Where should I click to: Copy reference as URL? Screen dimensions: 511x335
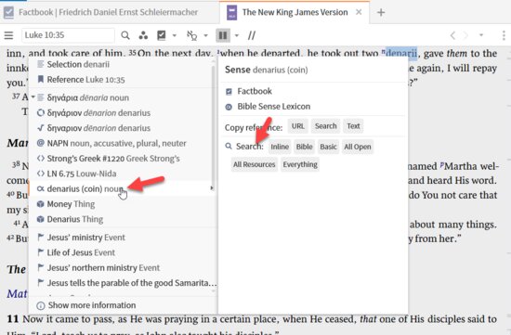point(298,126)
